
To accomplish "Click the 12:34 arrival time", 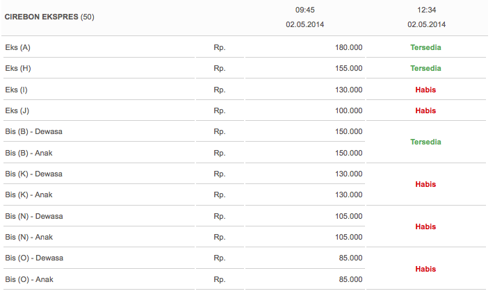I will point(426,10).
